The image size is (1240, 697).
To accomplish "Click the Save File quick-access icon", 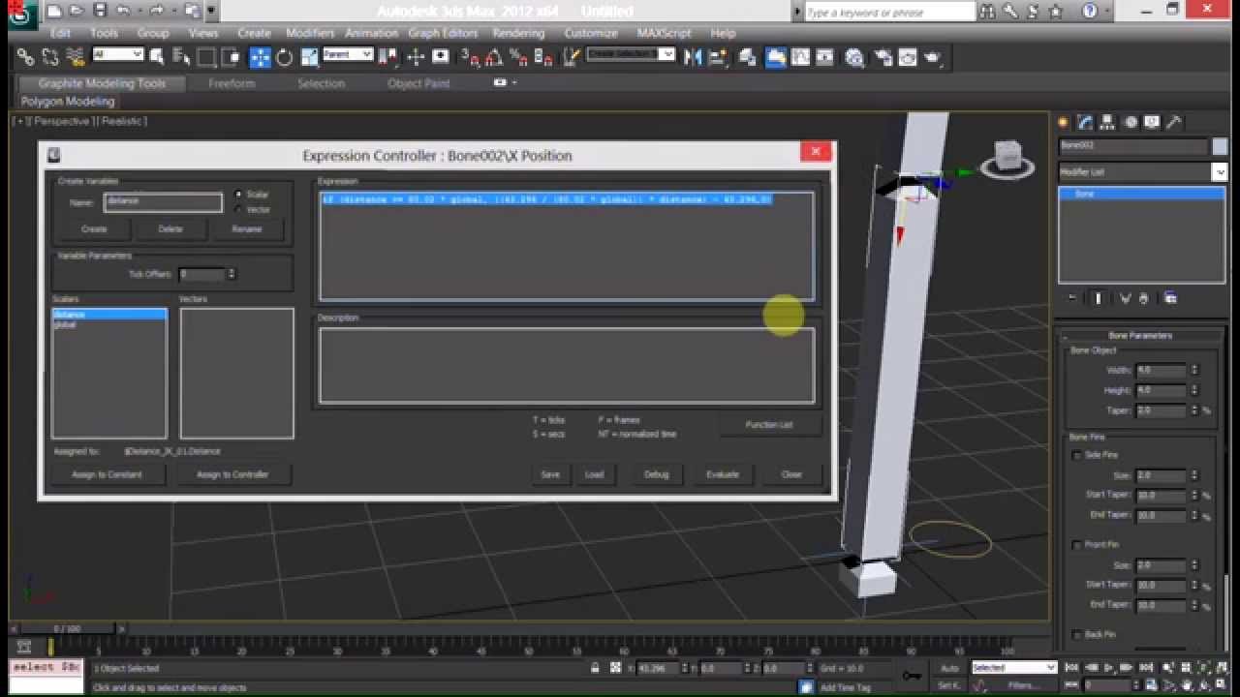I will (100, 12).
